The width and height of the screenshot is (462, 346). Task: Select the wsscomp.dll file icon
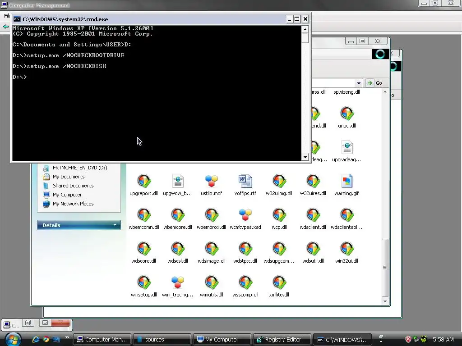pyautogui.click(x=245, y=282)
